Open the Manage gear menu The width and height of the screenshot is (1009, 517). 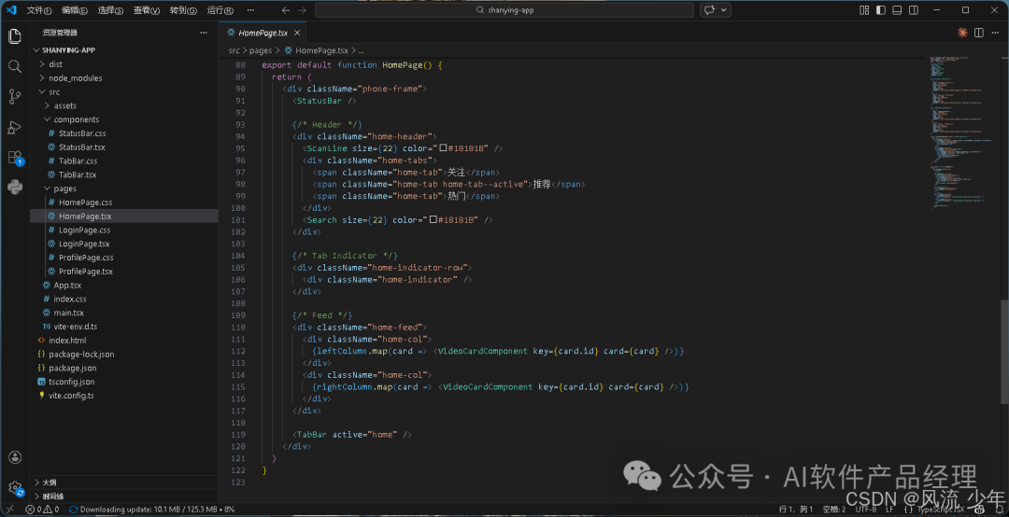pos(15,488)
